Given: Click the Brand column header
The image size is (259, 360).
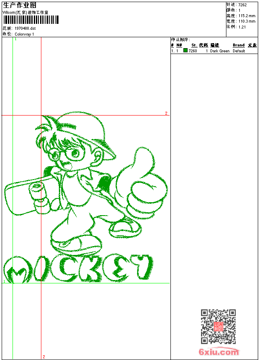Looking at the screenshot, I should 239,45.
